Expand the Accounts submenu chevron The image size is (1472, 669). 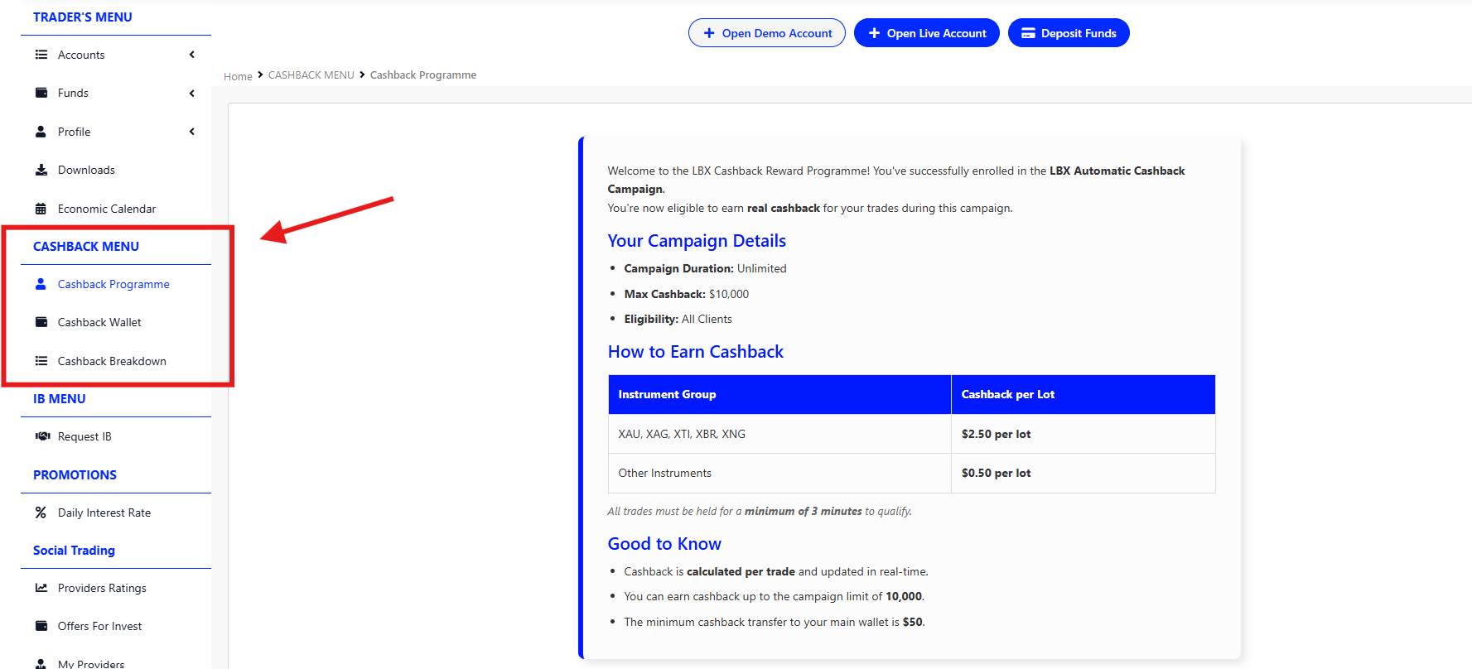coord(192,55)
